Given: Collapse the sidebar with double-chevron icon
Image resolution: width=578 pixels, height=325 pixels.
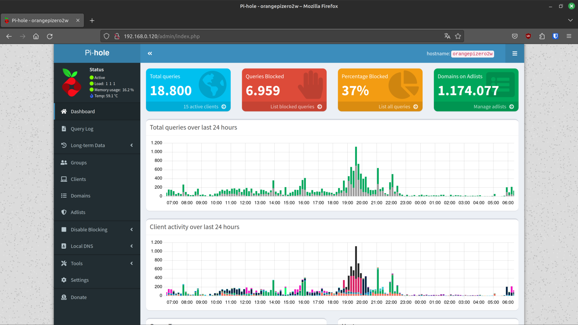Looking at the screenshot, I should (150, 53).
